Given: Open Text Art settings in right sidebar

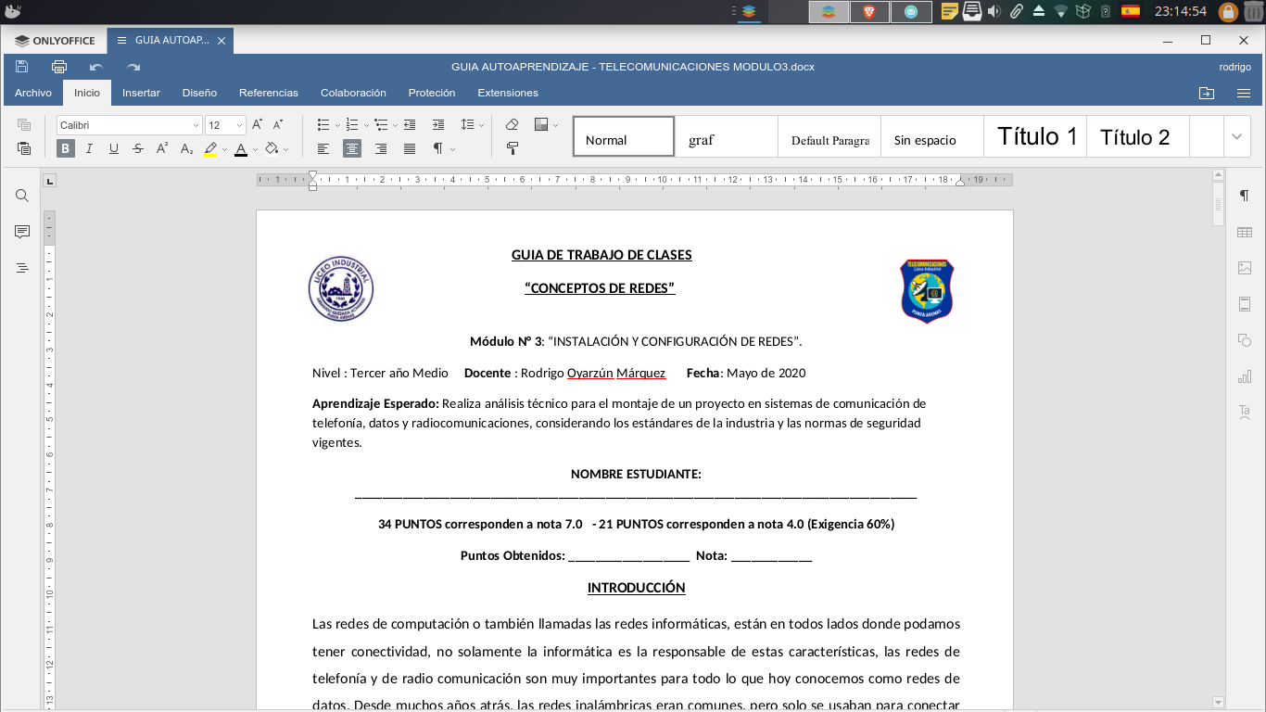Looking at the screenshot, I should (1245, 411).
